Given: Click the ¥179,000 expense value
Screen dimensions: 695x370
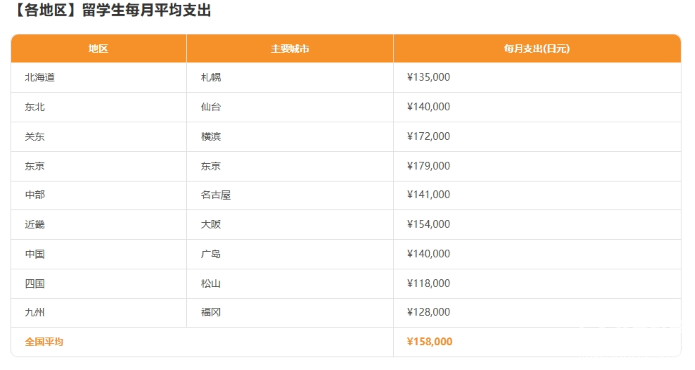Looking at the screenshot, I should (x=428, y=166).
